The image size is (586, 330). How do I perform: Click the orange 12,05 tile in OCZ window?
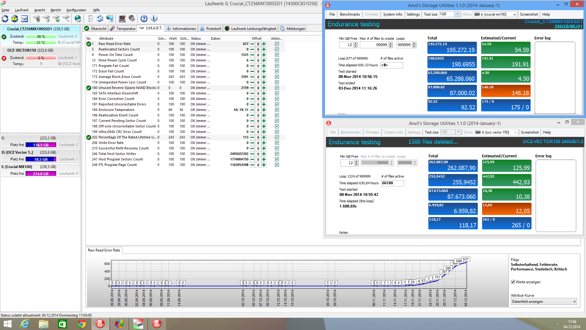(507, 209)
